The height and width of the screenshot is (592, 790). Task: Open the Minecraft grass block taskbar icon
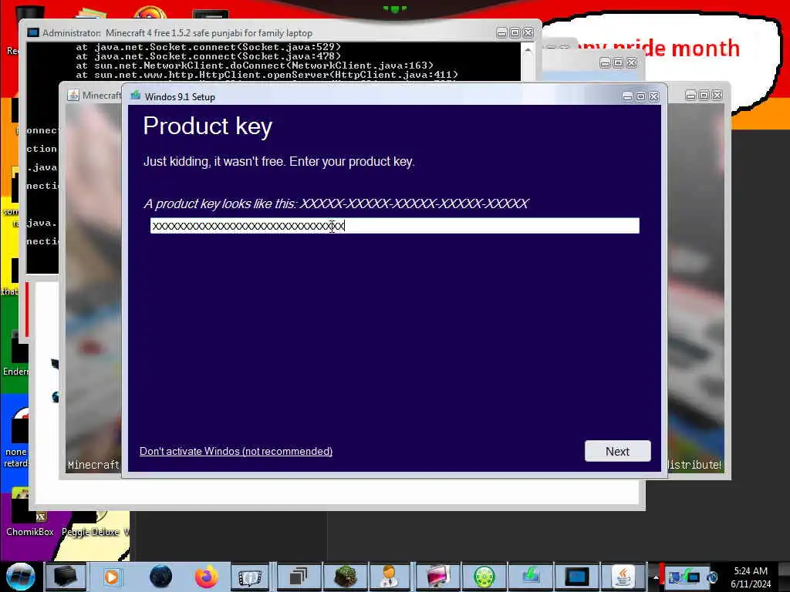point(345,577)
